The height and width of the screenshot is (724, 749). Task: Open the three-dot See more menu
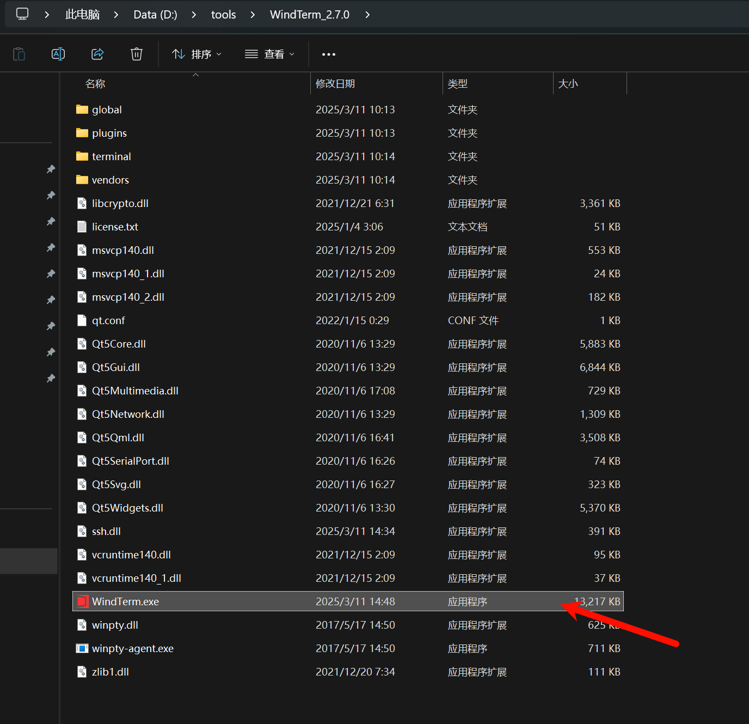coord(329,54)
